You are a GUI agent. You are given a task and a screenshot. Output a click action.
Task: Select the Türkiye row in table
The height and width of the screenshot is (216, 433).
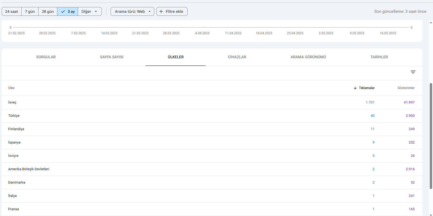14,116
